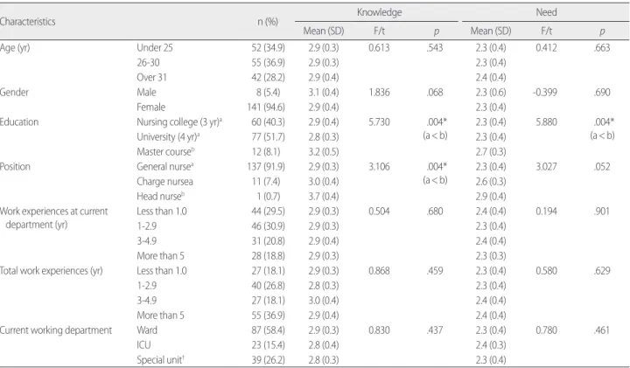Click the '46 (30.9)' count cell
The width and height of the screenshot is (630, 368).
(268, 226)
